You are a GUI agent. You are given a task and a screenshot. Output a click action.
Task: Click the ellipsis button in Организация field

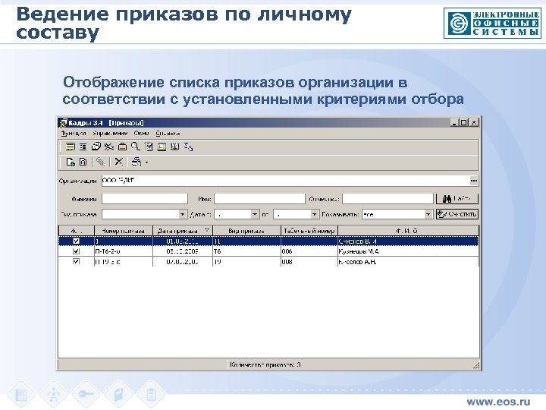pyautogui.click(x=473, y=181)
